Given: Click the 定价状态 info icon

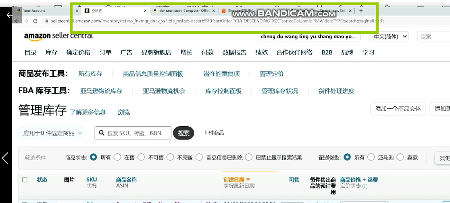Looking at the screenshot, I should point(365,186).
